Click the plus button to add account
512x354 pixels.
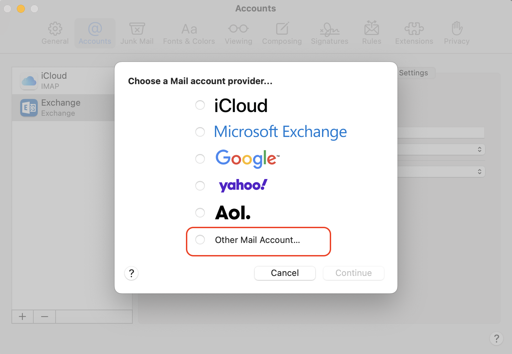pos(23,317)
